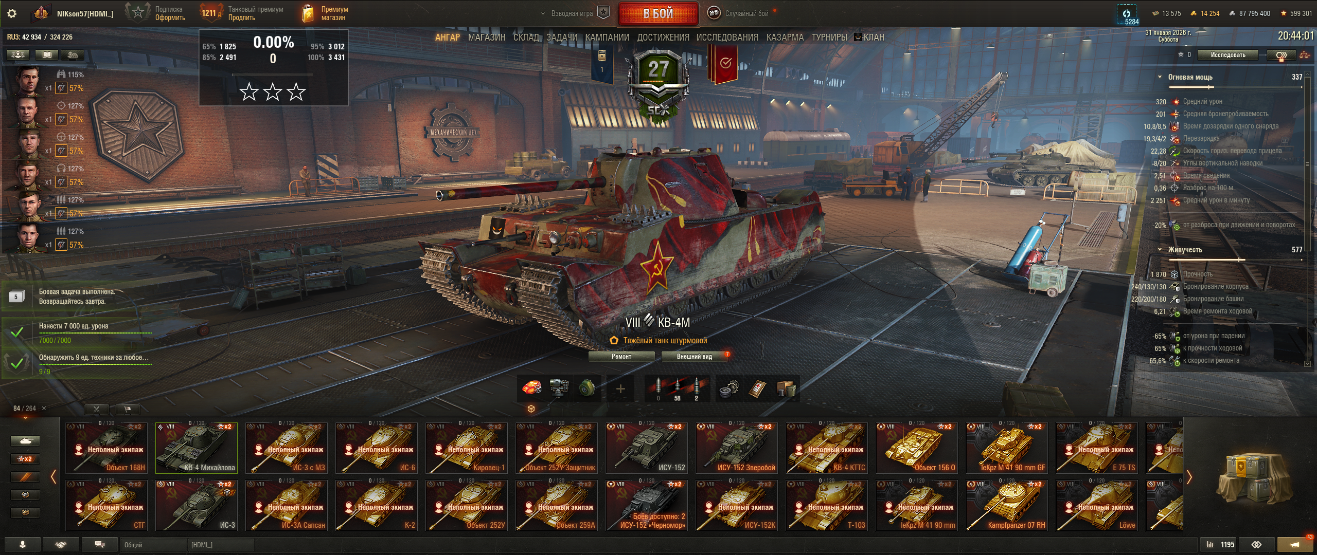Screen dimensions: 1317x555
Task: Collapse the Огневая мощь section
Action: tap(1160, 77)
